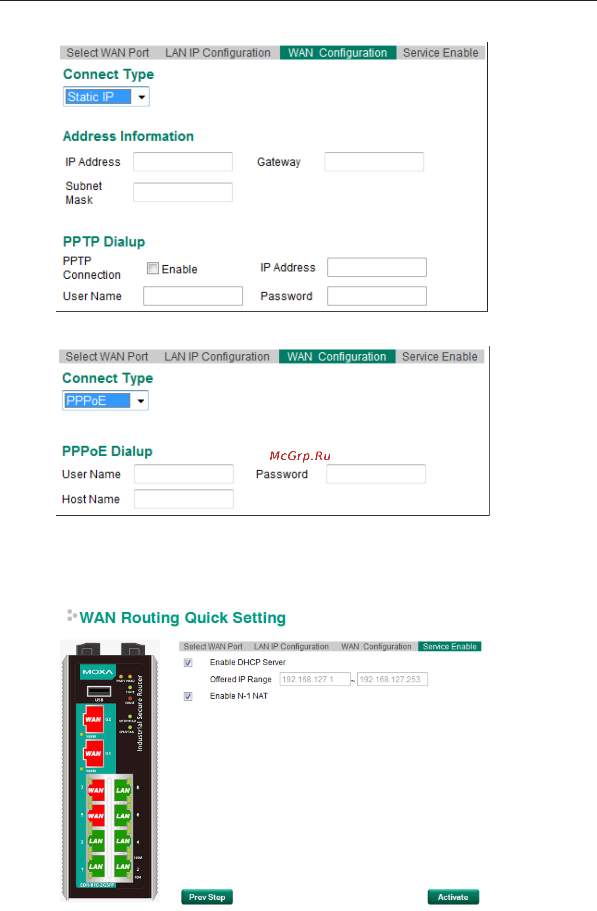
Task: Click LAN port 3 on the router
Action: (x=96, y=841)
